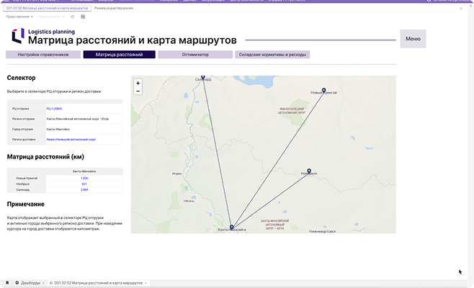Close the D01.02.02 bottom tab

147,283
